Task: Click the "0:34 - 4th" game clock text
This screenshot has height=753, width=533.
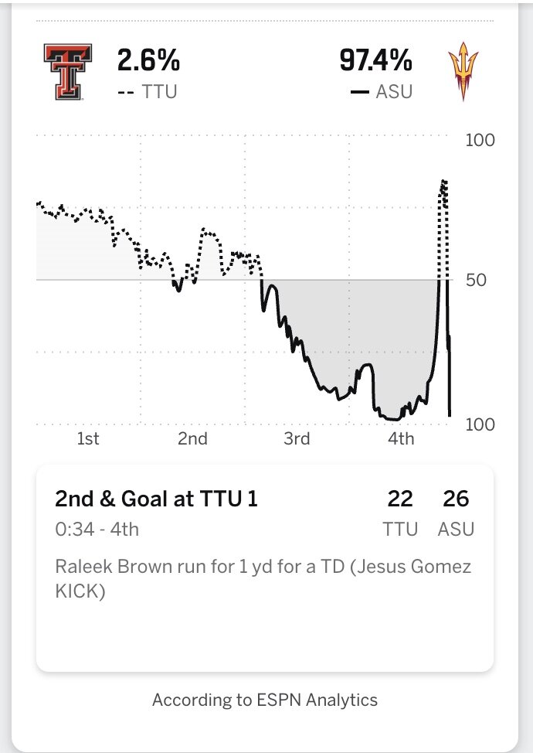Action: point(97,530)
